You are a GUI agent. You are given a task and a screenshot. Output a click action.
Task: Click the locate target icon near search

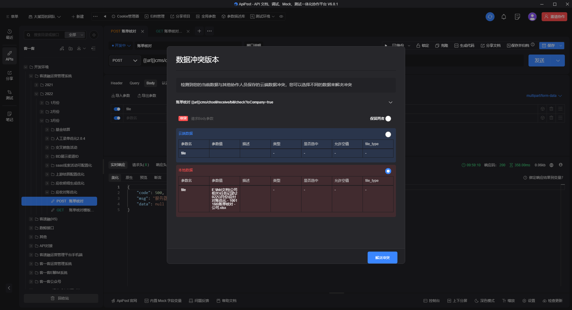(94, 35)
